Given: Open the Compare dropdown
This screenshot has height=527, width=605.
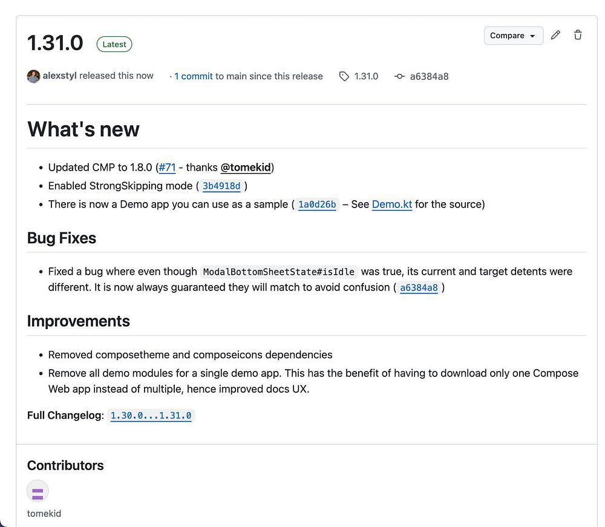Looking at the screenshot, I should [514, 36].
